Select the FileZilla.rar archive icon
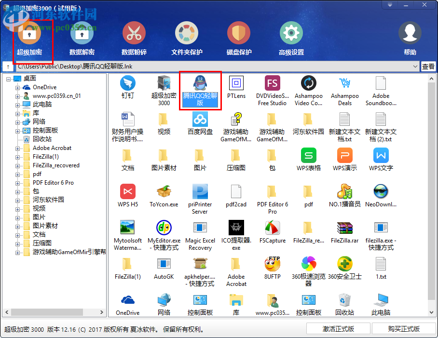This screenshot has height=338, width=438. (344, 229)
